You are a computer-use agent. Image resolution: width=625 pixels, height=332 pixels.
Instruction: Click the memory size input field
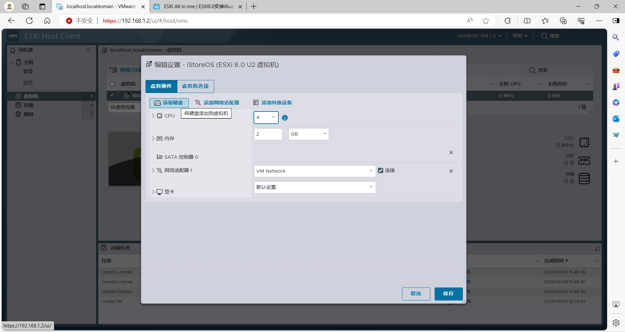pyautogui.click(x=268, y=134)
